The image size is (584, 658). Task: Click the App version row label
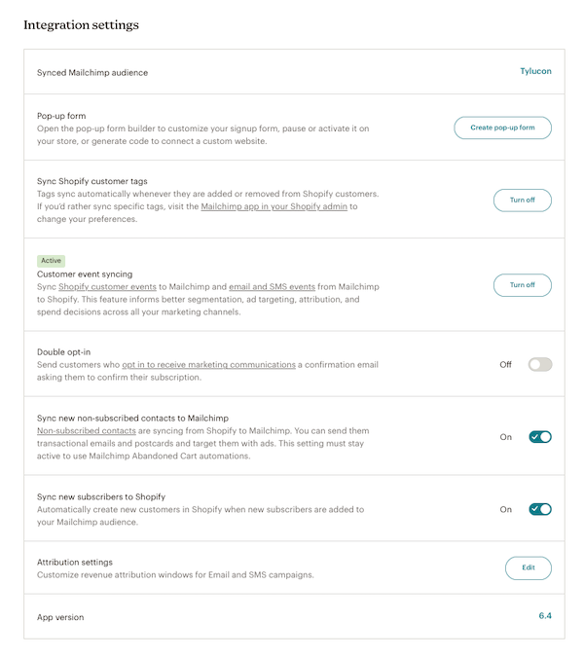point(60,617)
